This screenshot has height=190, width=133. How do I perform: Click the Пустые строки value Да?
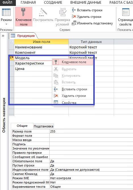click(x=91, y=165)
